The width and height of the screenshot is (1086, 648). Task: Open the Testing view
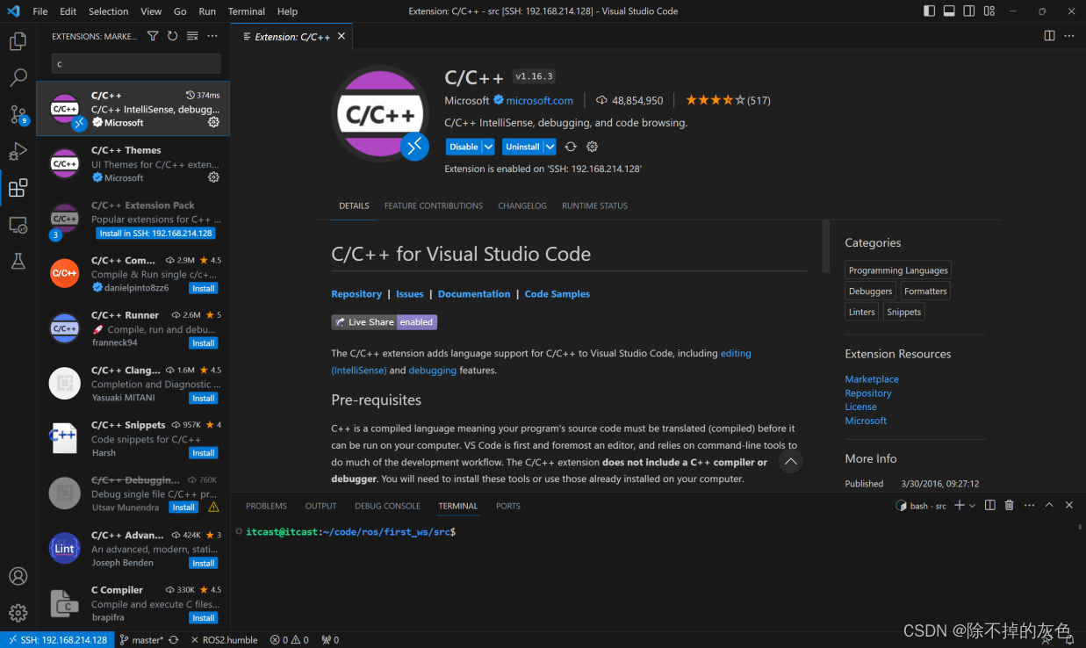pyautogui.click(x=18, y=261)
